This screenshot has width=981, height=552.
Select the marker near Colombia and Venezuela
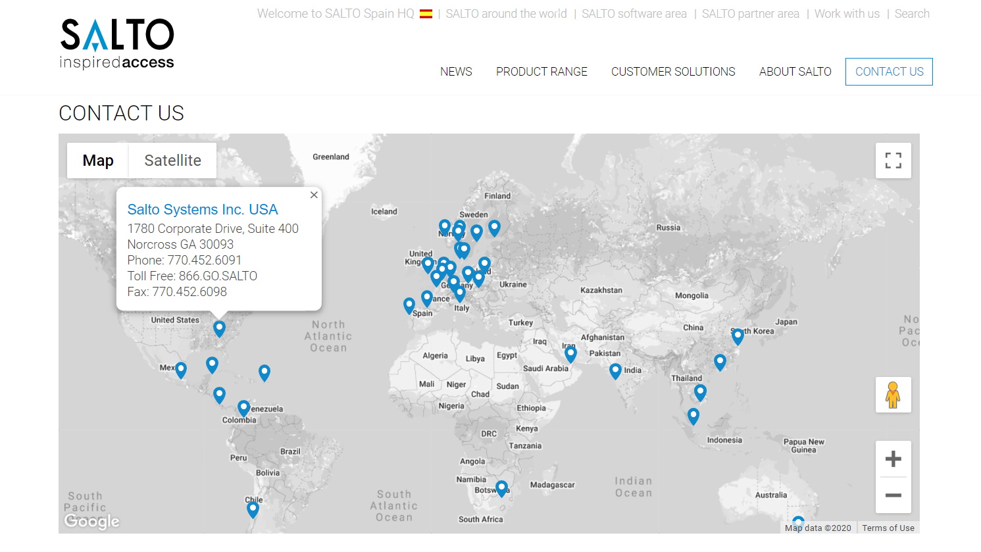243,409
